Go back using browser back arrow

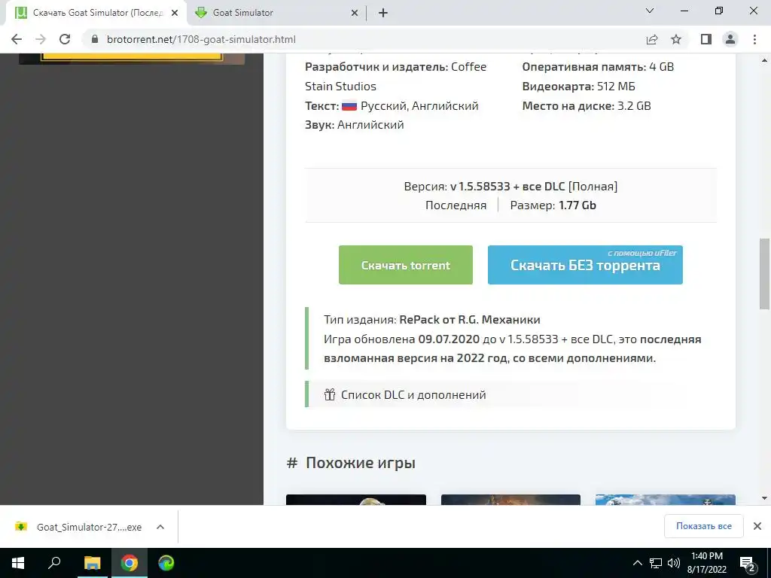pyautogui.click(x=17, y=39)
